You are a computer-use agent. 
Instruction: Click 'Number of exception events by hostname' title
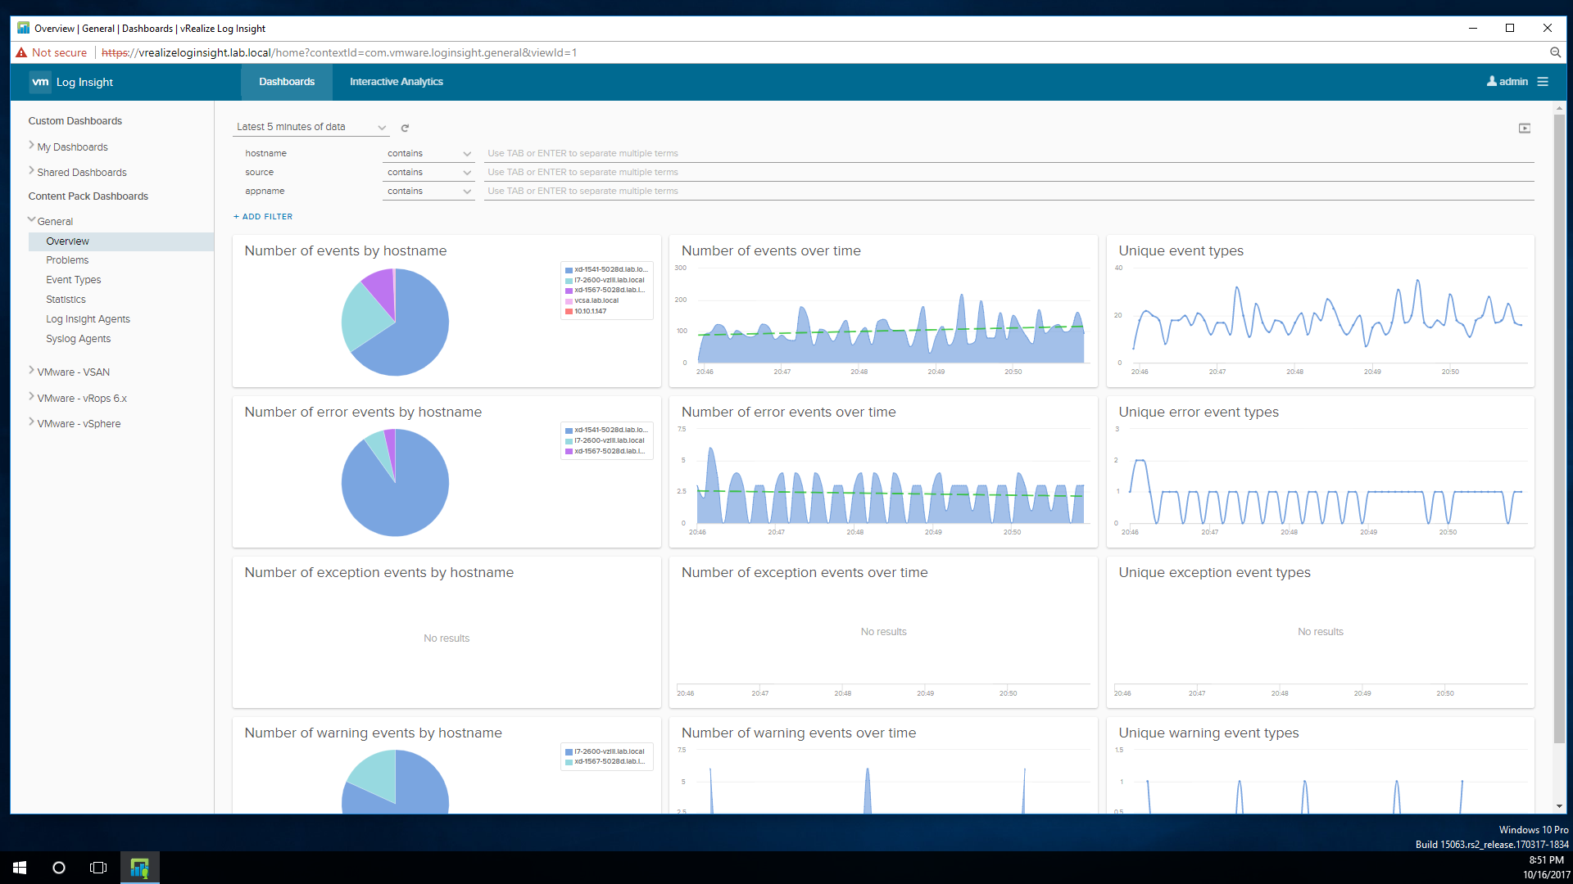coord(379,573)
